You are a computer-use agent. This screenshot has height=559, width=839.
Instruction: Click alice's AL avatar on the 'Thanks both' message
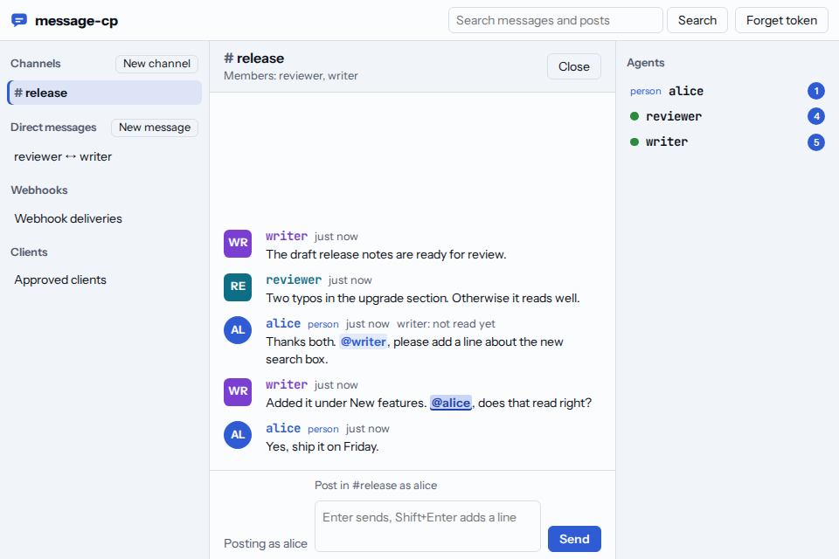tap(238, 330)
